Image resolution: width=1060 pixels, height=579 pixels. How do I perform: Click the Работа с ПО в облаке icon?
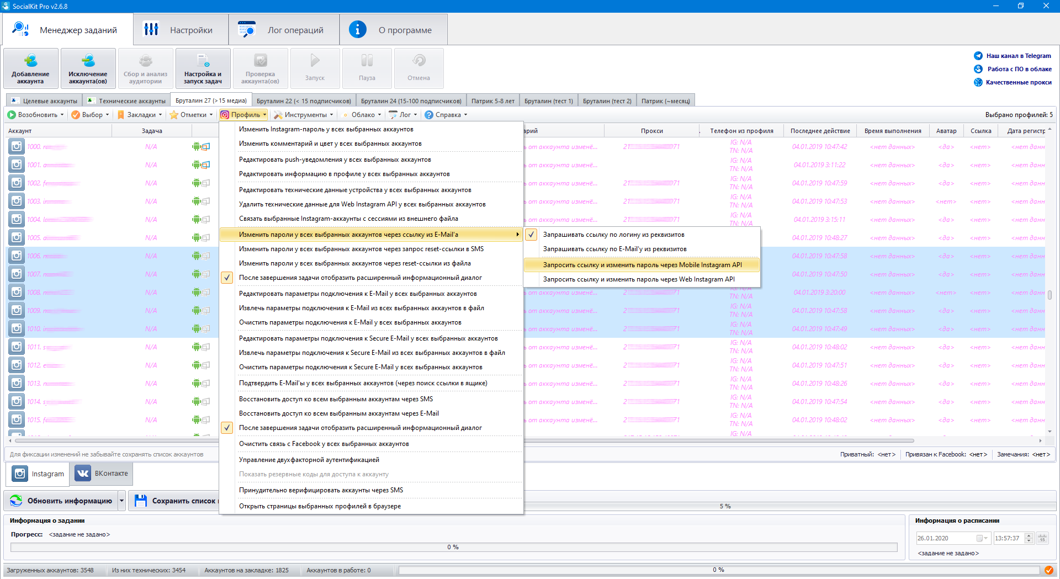pyautogui.click(x=978, y=69)
